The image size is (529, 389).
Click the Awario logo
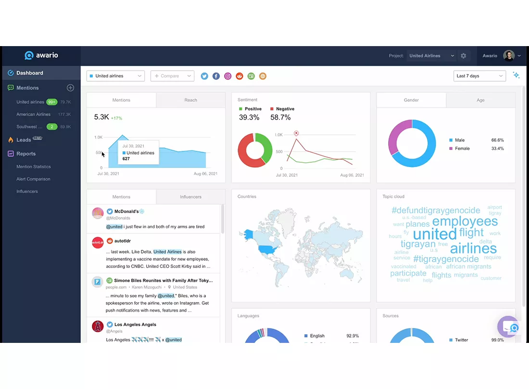41,55
